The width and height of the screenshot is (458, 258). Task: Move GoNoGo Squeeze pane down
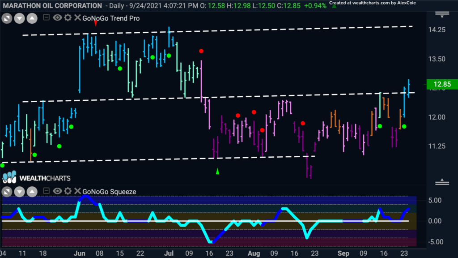pos(20,192)
